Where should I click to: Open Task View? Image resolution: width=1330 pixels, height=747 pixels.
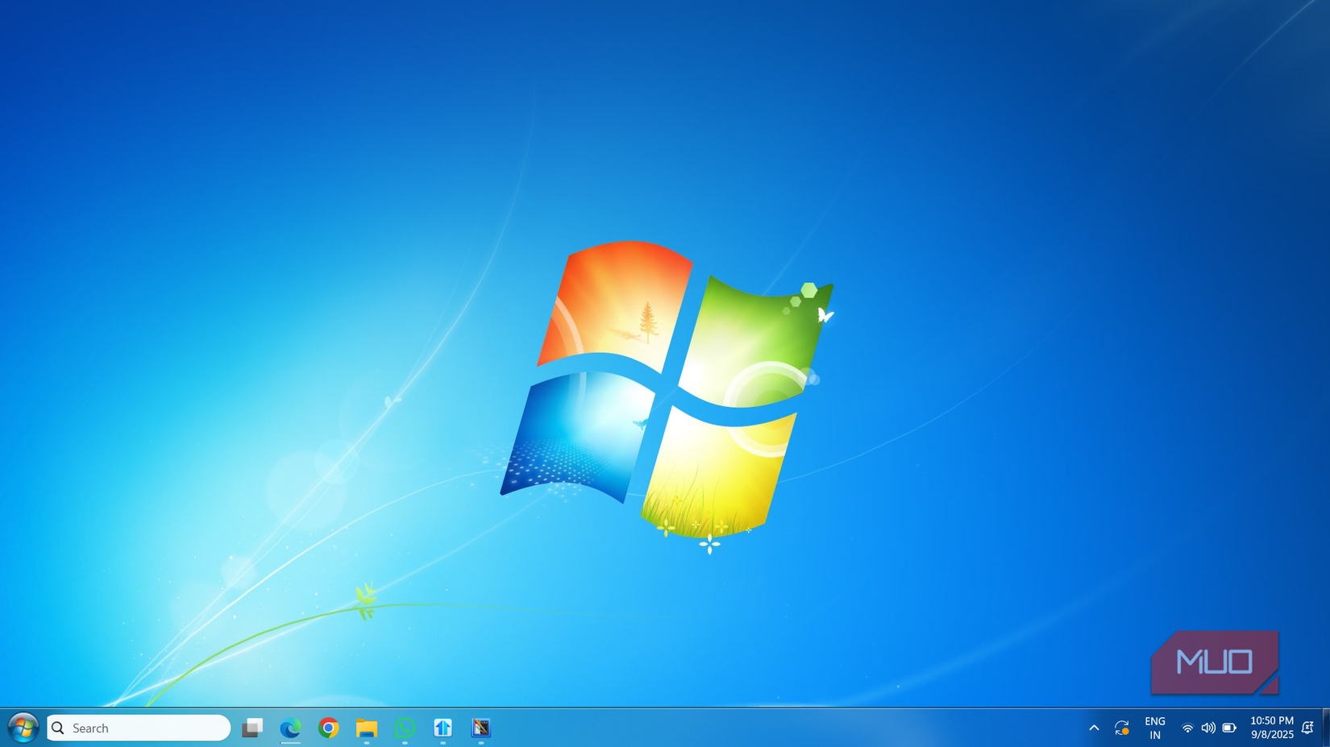[x=252, y=728]
